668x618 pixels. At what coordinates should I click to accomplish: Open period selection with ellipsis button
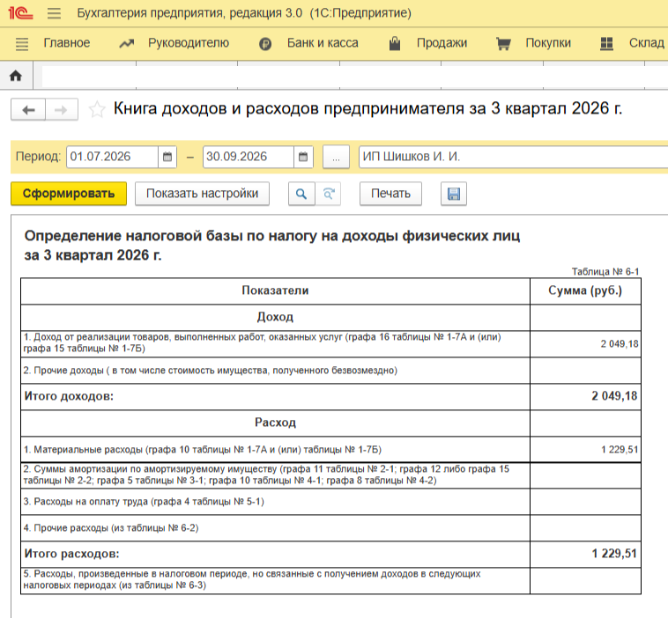[336, 157]
